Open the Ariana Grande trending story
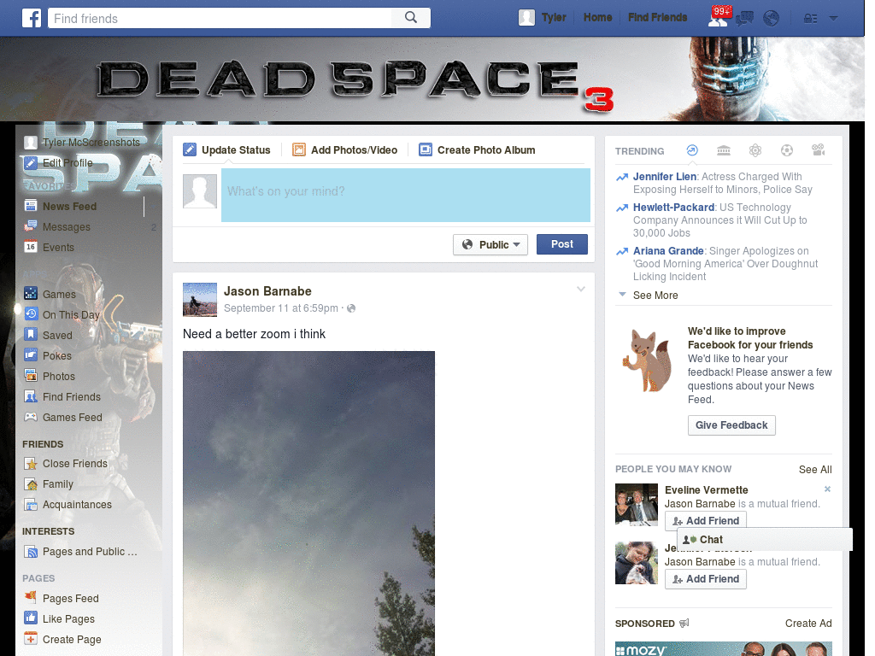The height and width of the screenshot is (656, 875). tap(668, 250)
